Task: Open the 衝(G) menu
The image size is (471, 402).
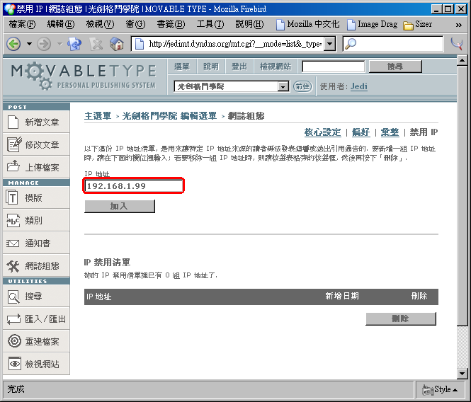Action: (x=135, y=24)
